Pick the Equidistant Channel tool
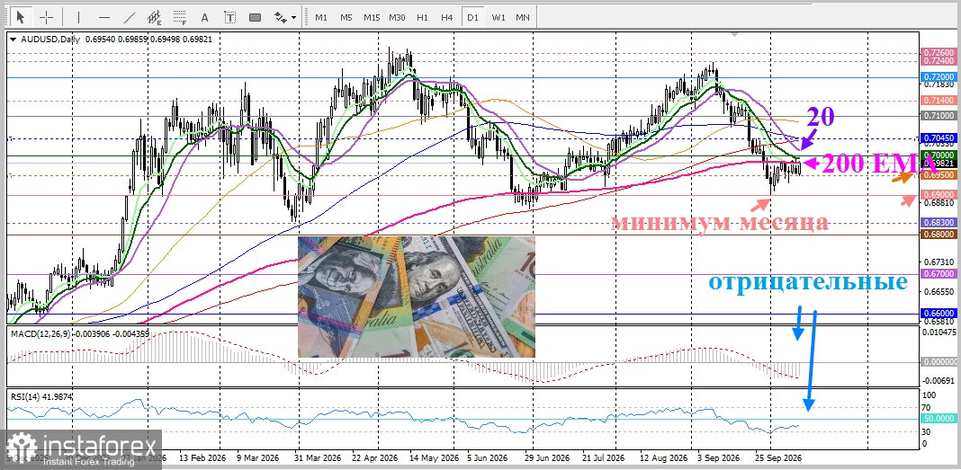961x470 pixels. (155, 16)
